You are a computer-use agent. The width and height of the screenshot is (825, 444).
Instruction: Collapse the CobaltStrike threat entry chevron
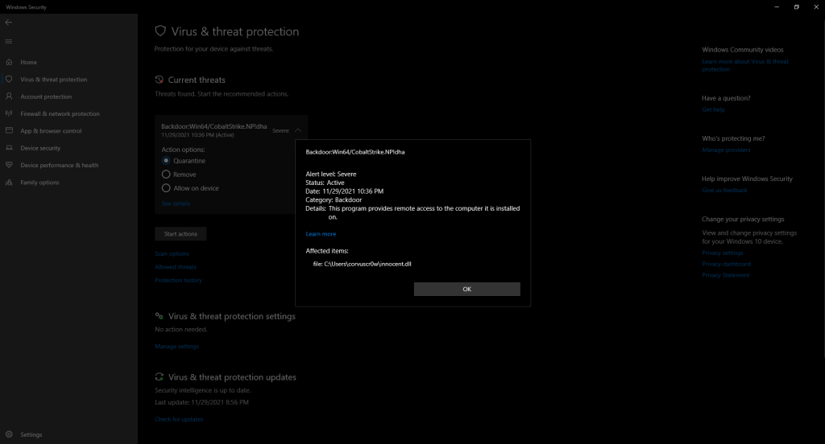point(298,129)
